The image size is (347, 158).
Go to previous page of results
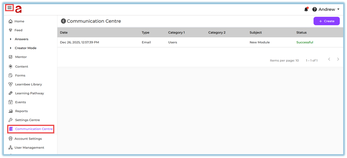329,59
